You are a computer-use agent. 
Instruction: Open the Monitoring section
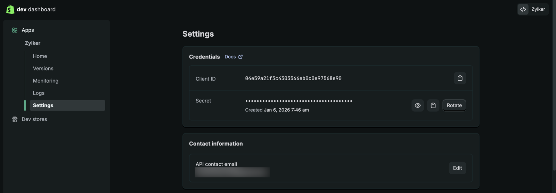46,81
